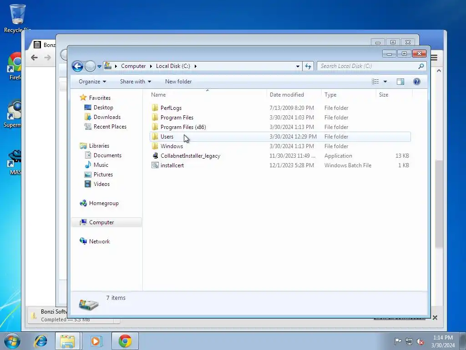Open Homegroup in navigation pane
The image size is (466, 350).
click(x=104, y=203)
